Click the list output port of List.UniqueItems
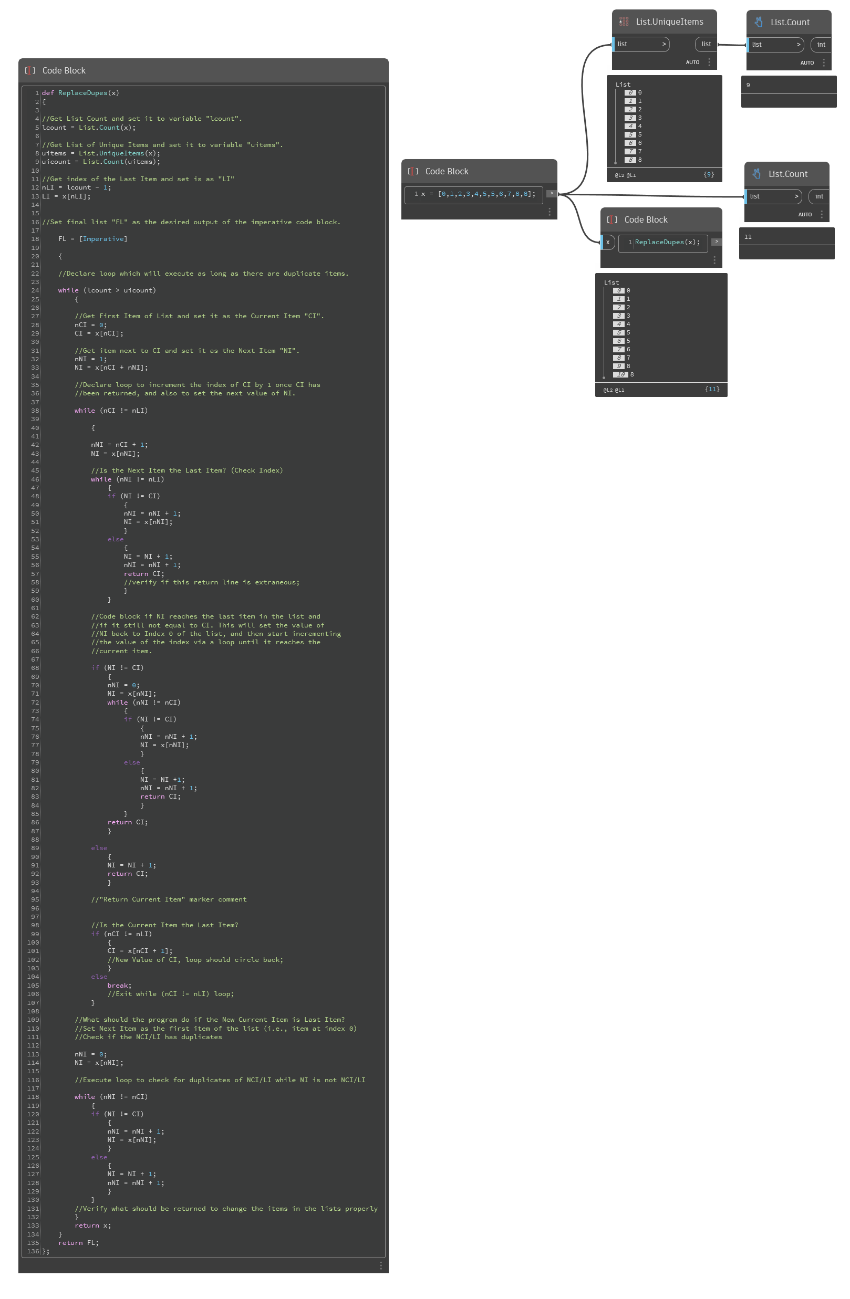Viewport: 850px width, 1299px height. (706, 44)
